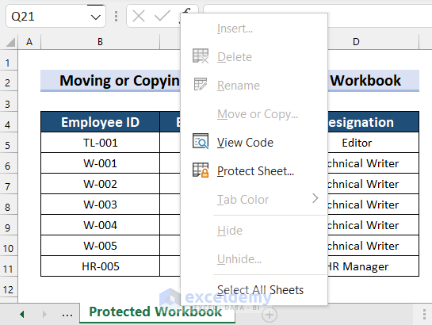Click the Editor designation cell

click(x=373, y=143)
